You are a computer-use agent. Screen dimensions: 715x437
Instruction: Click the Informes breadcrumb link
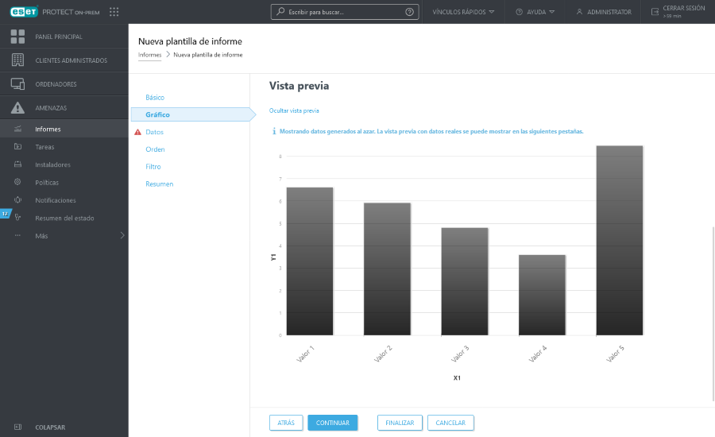click(149, 55)
